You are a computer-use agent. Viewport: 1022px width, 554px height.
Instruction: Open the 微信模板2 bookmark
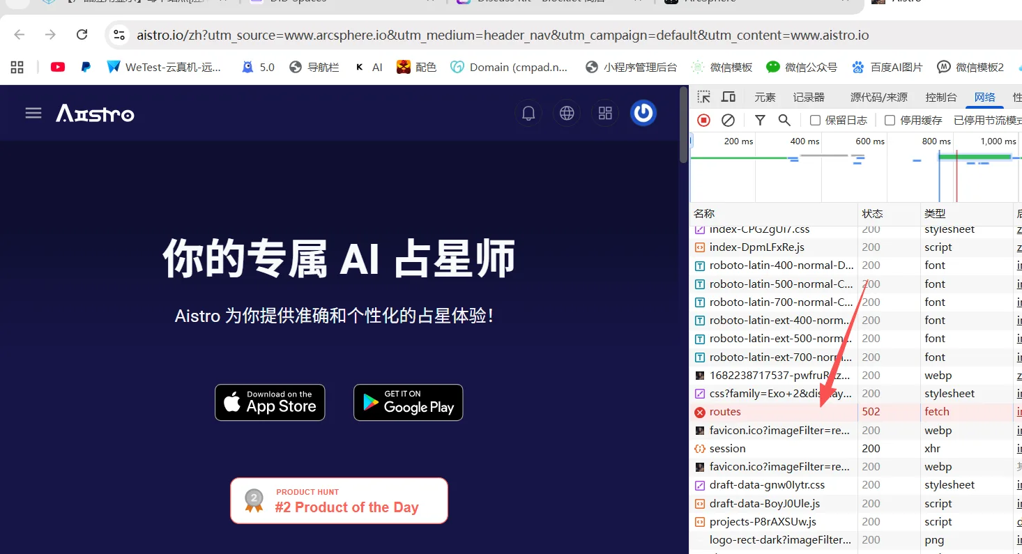coord(970,67)
